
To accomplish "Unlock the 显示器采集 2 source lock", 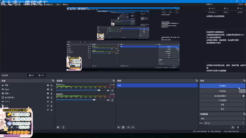I will click(x=51, y=98).
